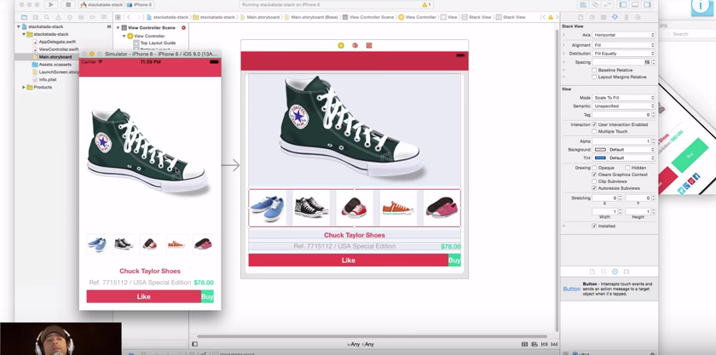Toggle the Hidden checkbox

627,168
